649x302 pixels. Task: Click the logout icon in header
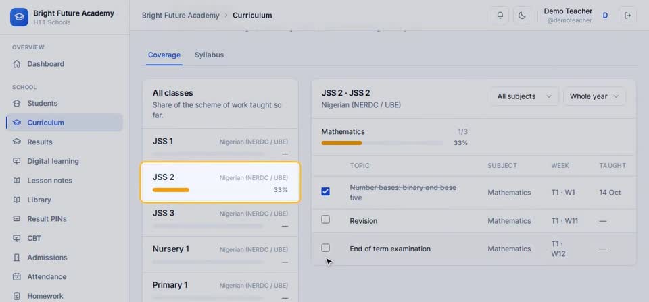tap(627, 16)
